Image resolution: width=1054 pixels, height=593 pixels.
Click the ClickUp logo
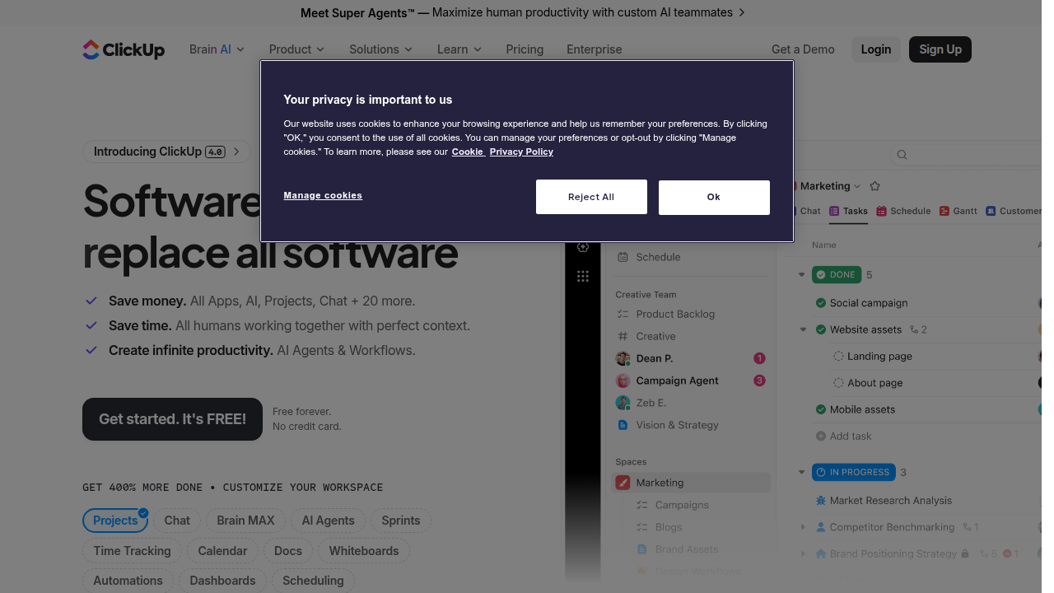tap(124, 49)
